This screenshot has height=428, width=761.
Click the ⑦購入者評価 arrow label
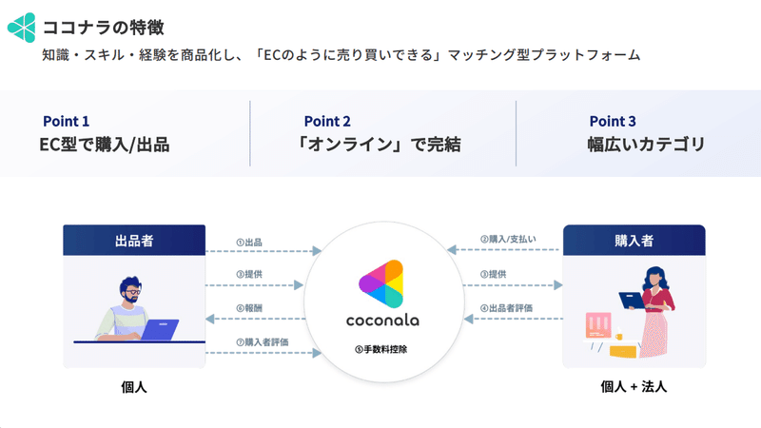263,342
